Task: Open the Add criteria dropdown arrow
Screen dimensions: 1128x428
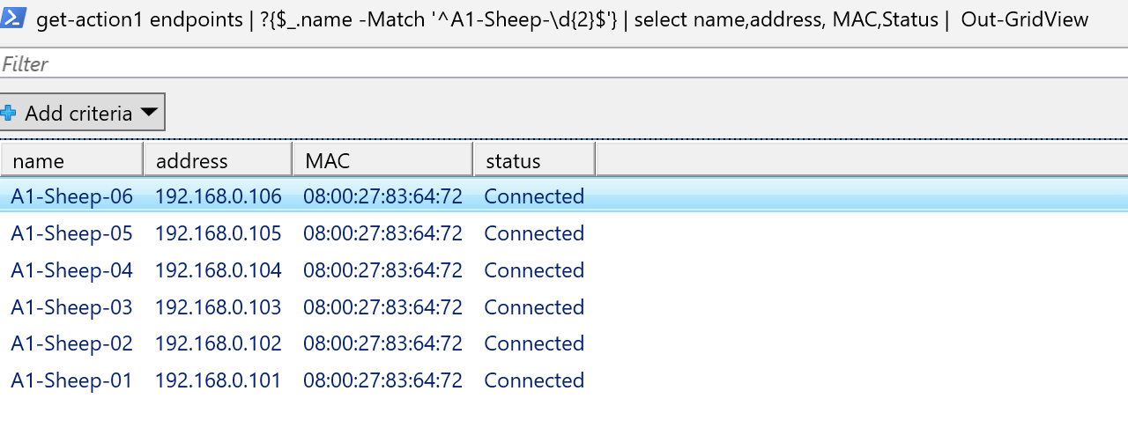Action: [x=149, y=113]
